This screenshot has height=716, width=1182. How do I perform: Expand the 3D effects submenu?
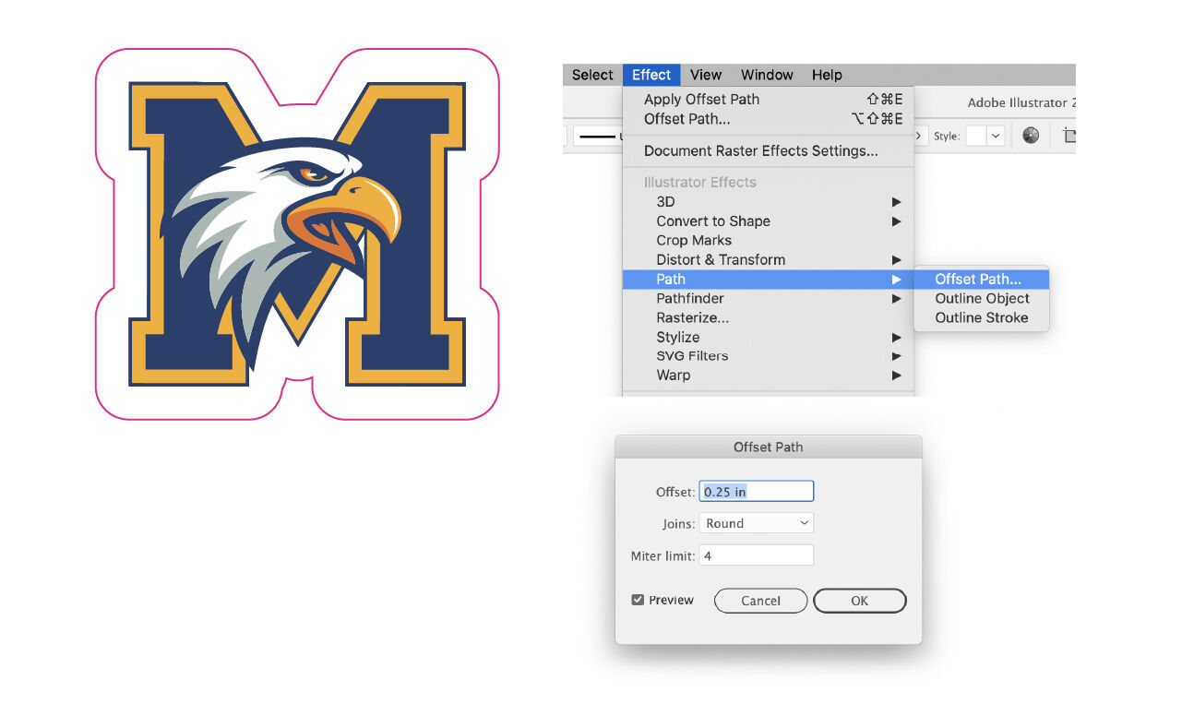click(768, 201)
